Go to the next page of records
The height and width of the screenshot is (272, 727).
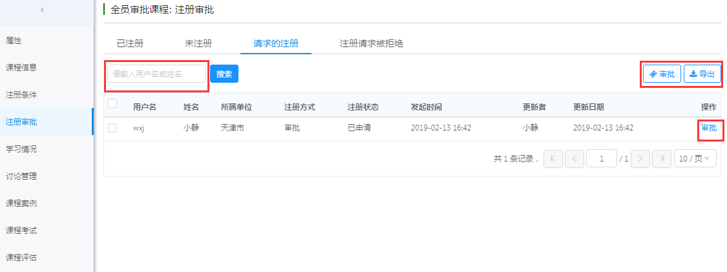[640, 158]
